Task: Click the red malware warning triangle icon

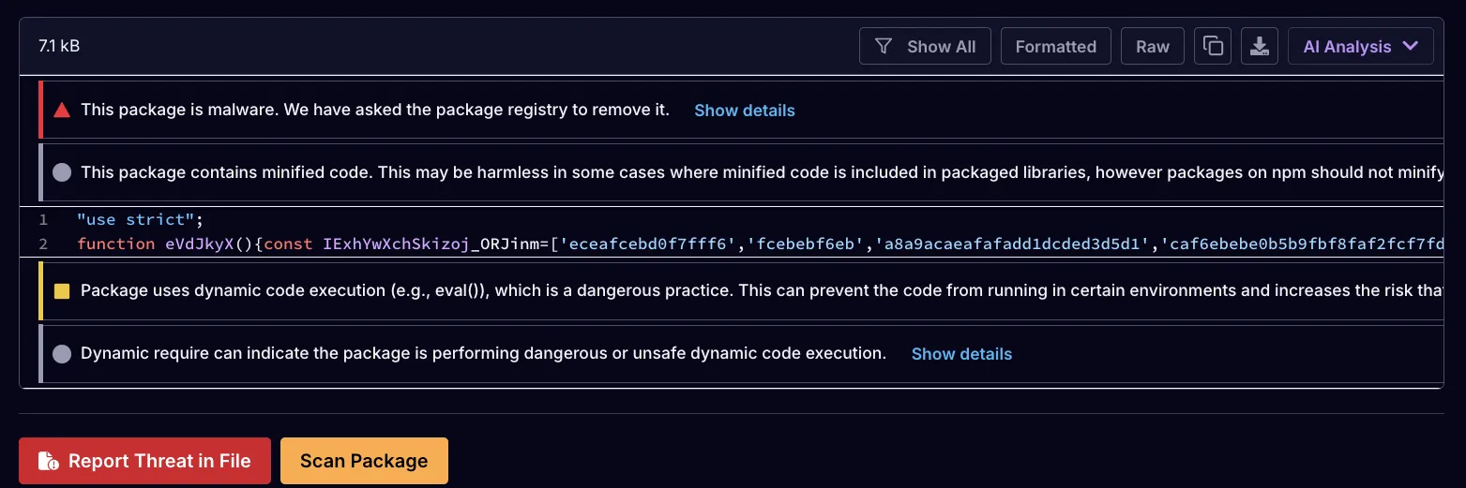Action: point(62,111)
